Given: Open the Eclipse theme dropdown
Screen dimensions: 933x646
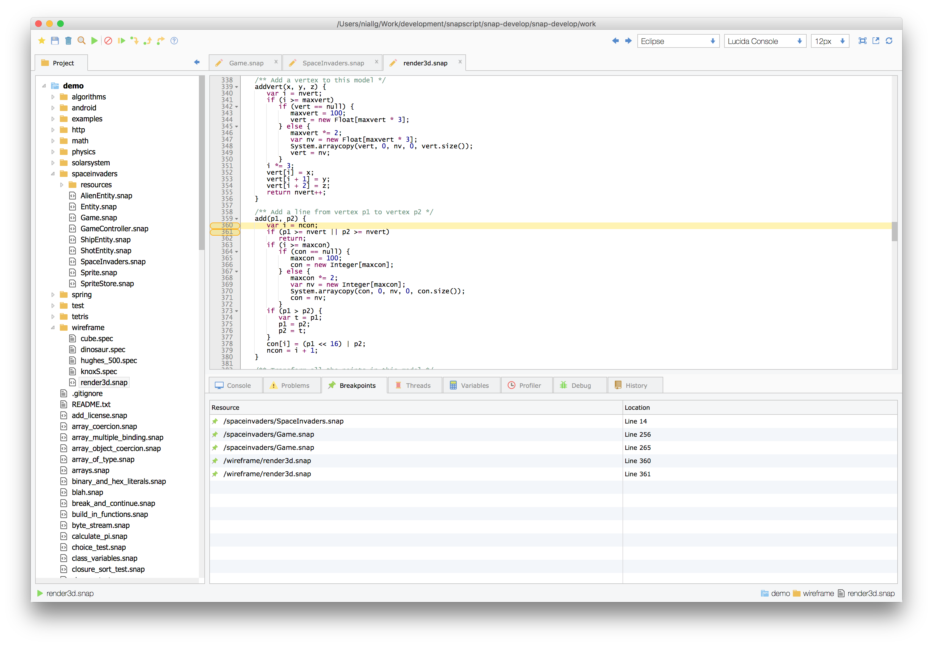Looking at the screenshot, I should (x=678, y=41).
